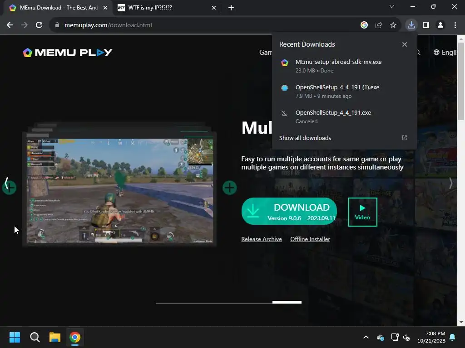Click the game screenshot thumbnail
The height and width of the screenshot is (348, 465).
[120, 191]
